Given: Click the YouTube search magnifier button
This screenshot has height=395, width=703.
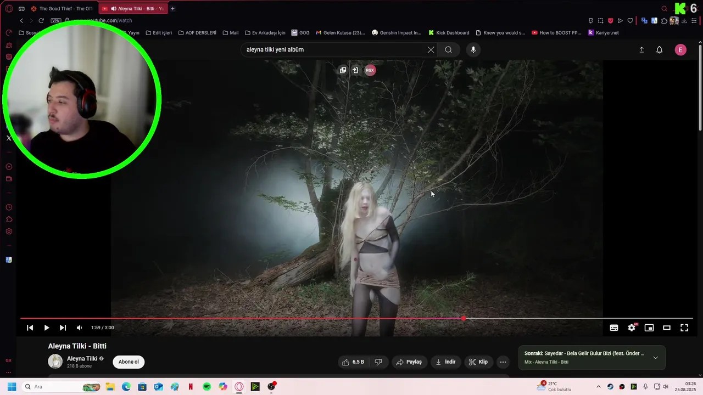Looking at the screenshot, I should pos(449,49).
